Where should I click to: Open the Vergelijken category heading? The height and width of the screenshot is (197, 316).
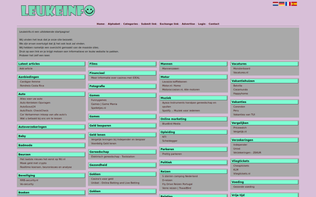[x=264, y=123]
